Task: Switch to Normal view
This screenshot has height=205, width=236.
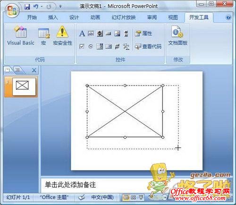Action: pyautogui.click(x=126, y=197)
